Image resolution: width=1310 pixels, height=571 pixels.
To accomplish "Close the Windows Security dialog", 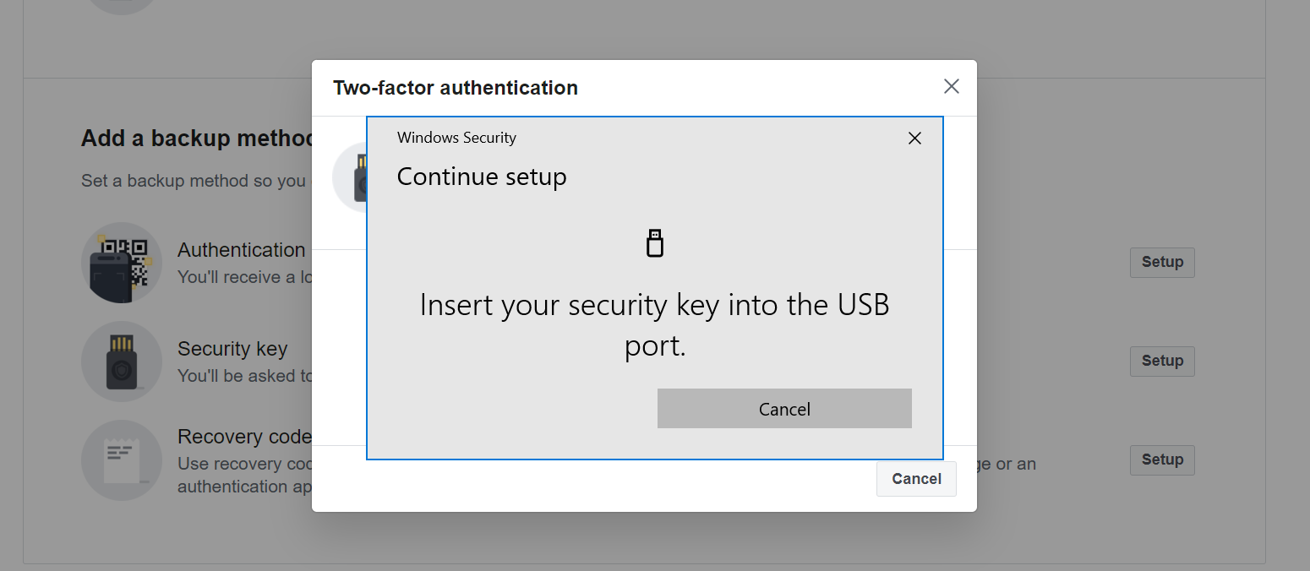I will click(x=914, y=138).
